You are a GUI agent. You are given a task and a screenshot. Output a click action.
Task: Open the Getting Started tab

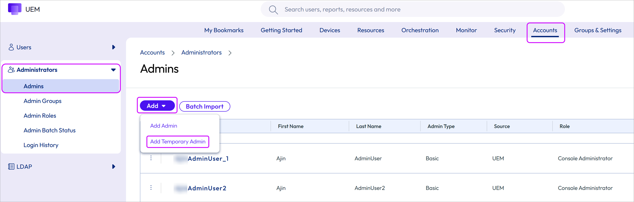pos(281,30)
